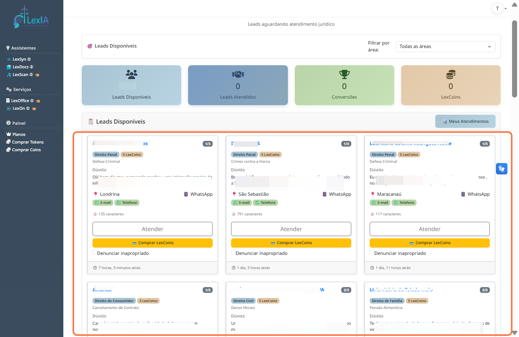Viewport: 519px width, 337px height.
Task: Click the Conversões trophy icon
Action: tap(344, 74)
